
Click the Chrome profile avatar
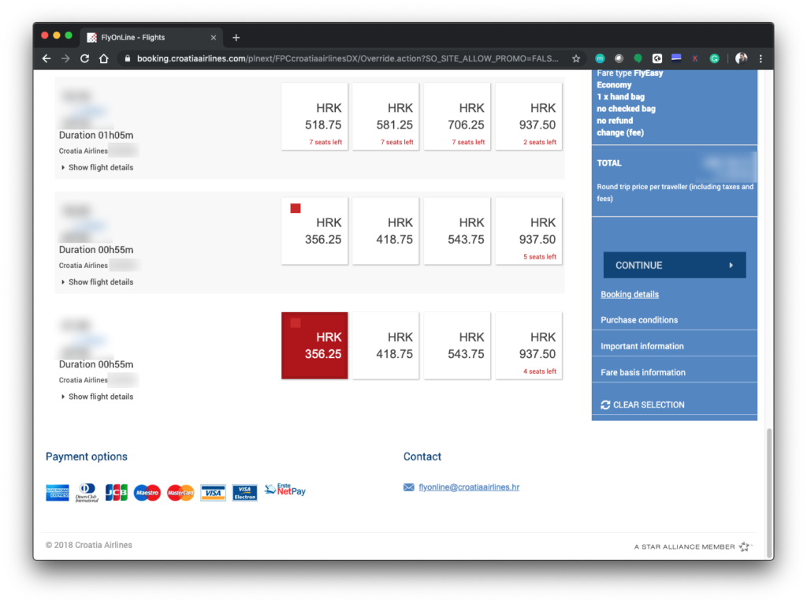[x=741, y=58]
